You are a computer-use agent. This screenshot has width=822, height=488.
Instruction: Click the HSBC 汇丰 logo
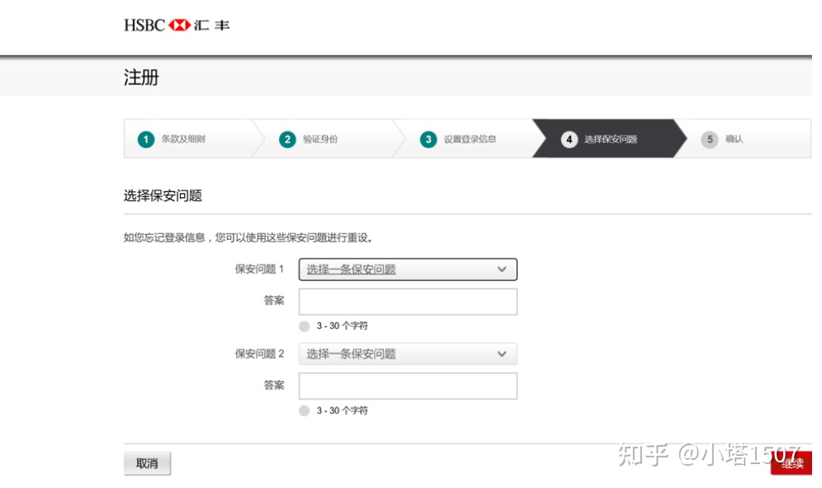pos(177,25)
